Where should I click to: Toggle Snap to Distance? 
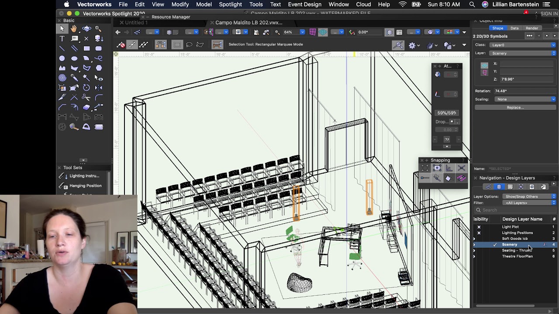(437, 178)
